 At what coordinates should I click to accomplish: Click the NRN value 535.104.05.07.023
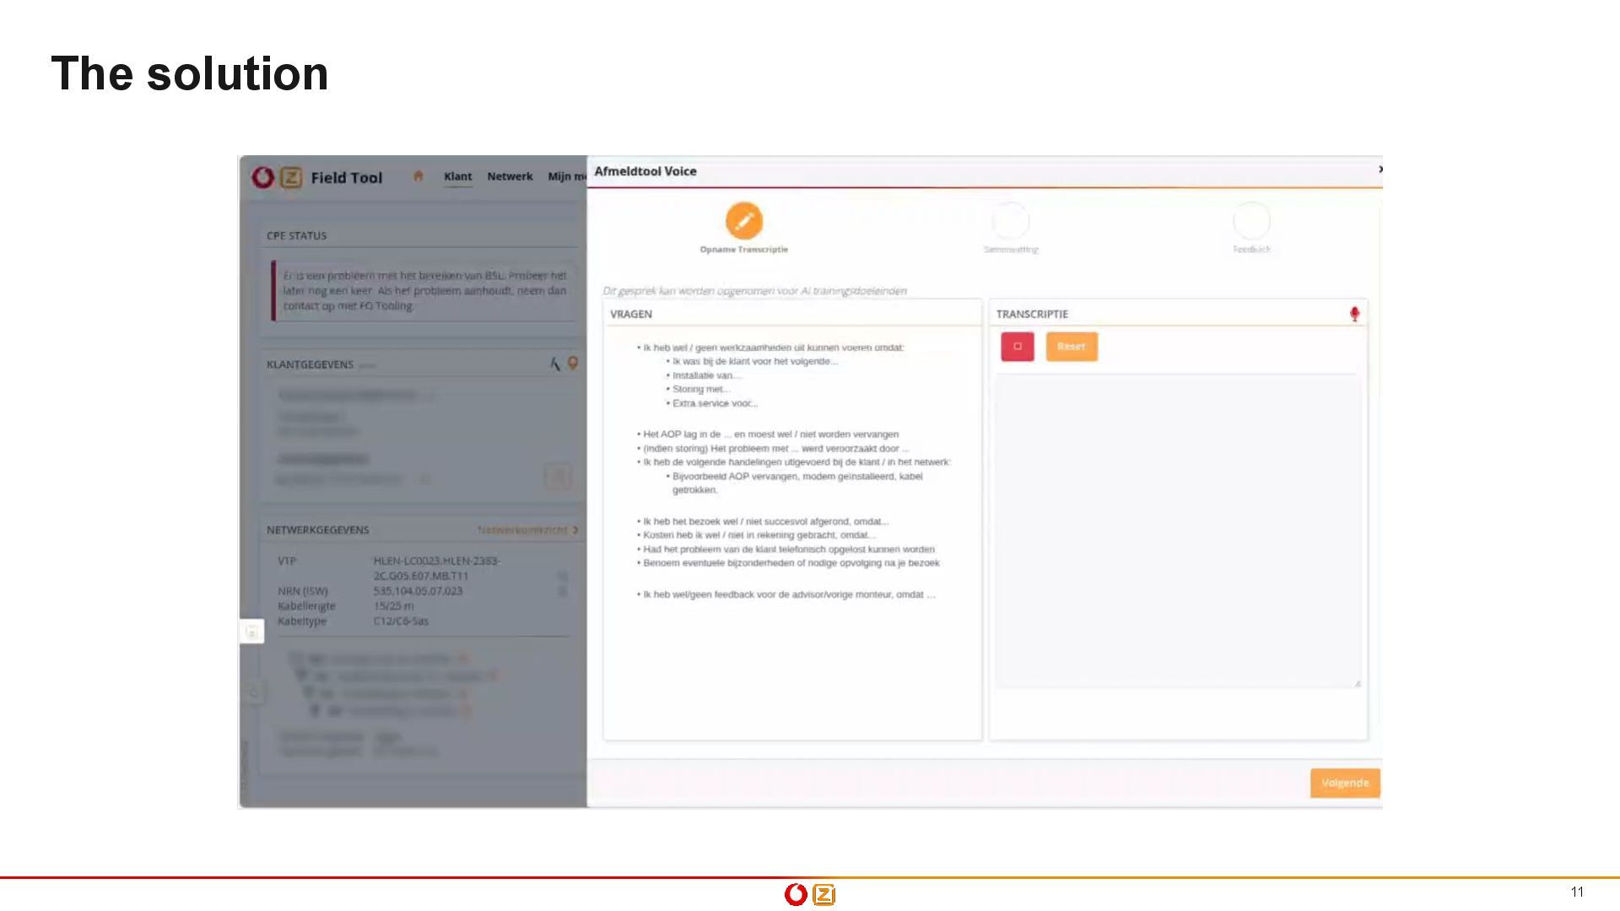tap(418, 590)
